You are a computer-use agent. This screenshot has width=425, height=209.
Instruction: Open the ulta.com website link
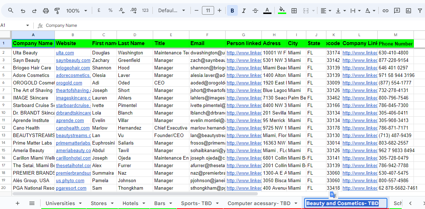pos(65,53)
